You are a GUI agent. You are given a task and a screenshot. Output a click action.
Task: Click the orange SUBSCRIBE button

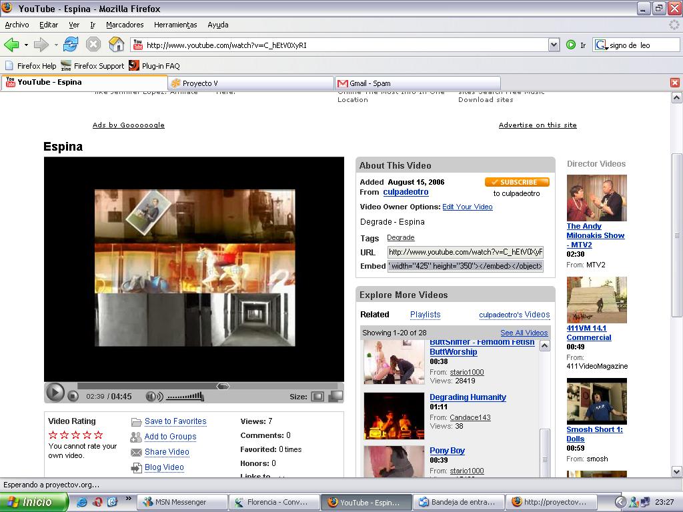pyautogui.click(x=517, y=182)
